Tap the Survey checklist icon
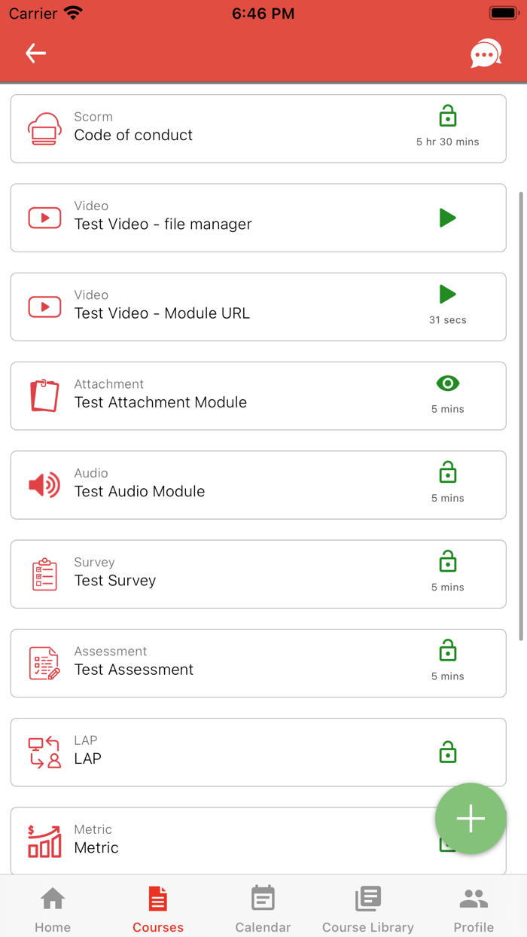Image resolution: width=527 pixels, height=937 pixels. [44, 574]
